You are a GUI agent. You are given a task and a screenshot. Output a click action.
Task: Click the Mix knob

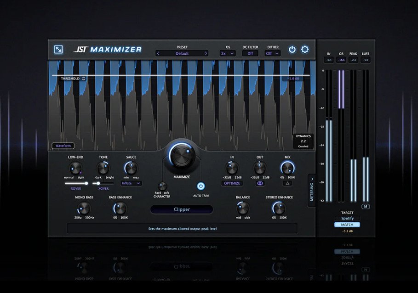[x=287, y=169]
